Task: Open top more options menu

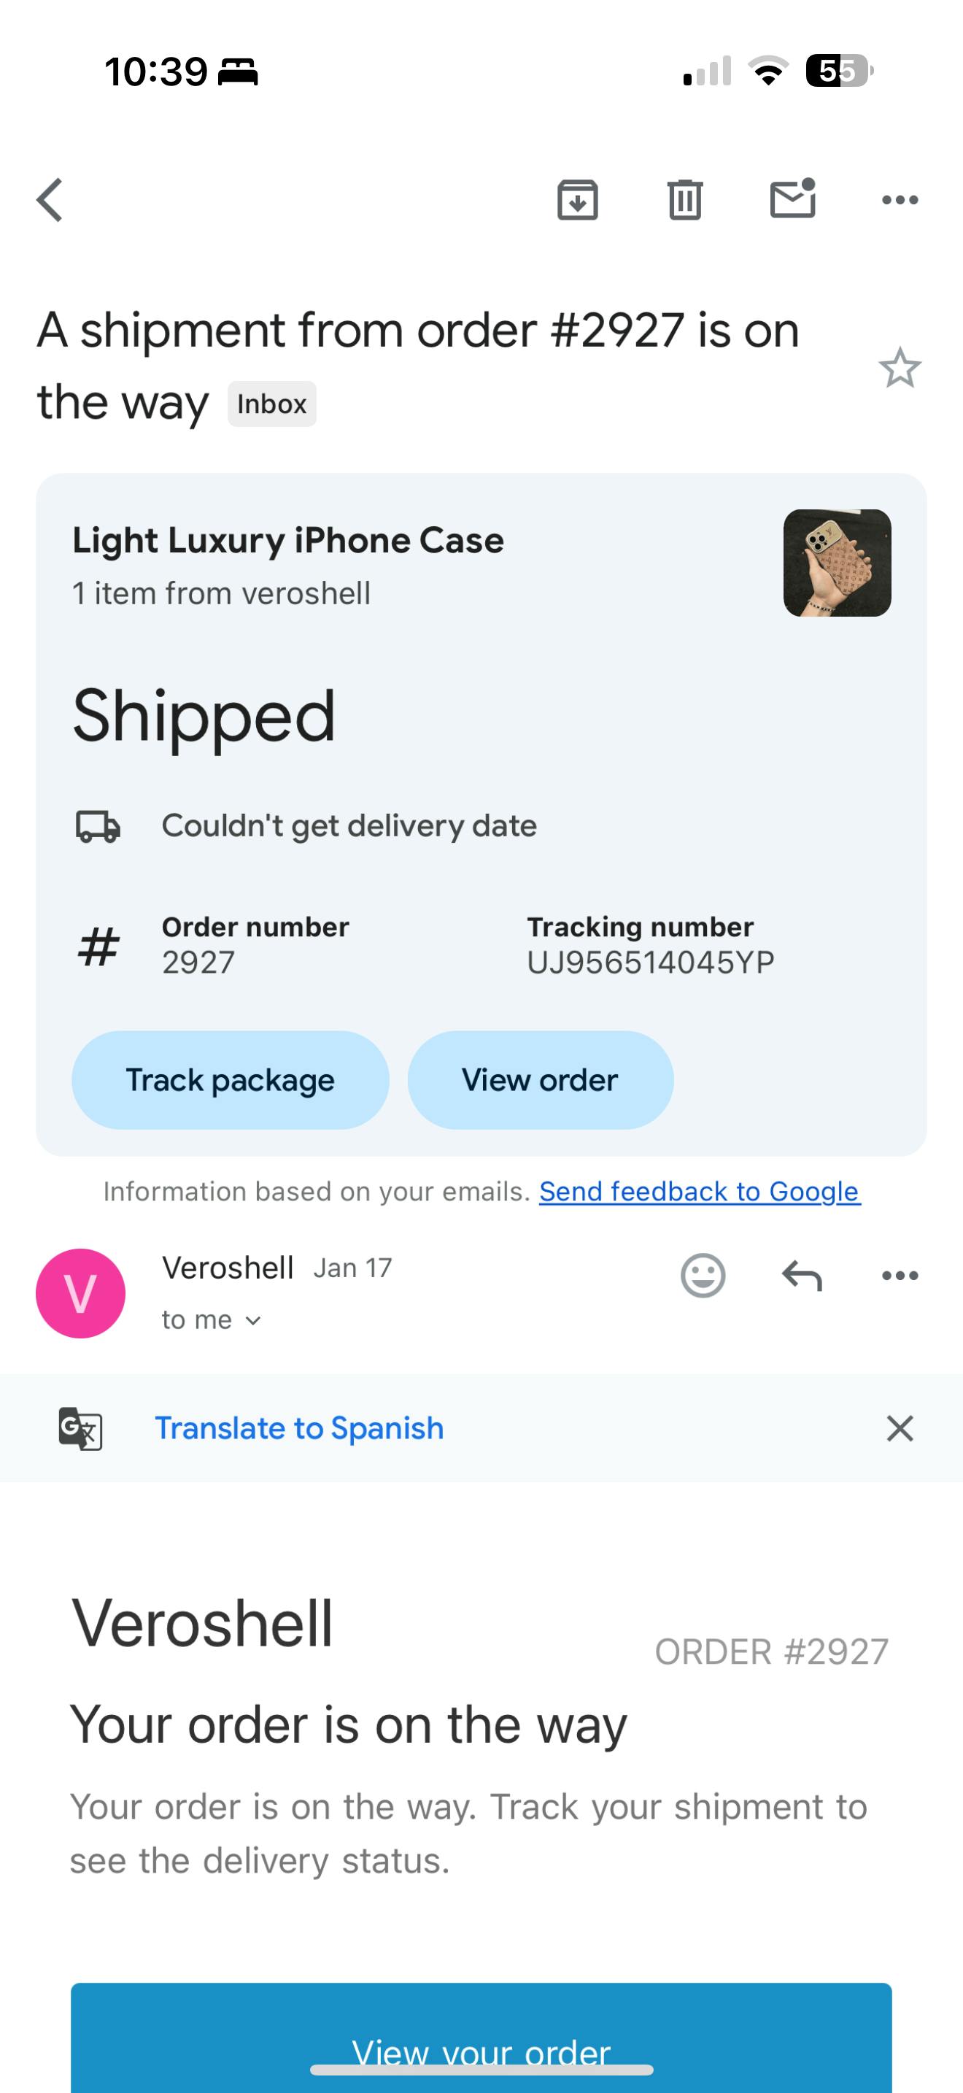Action: (x=900, y=200)
